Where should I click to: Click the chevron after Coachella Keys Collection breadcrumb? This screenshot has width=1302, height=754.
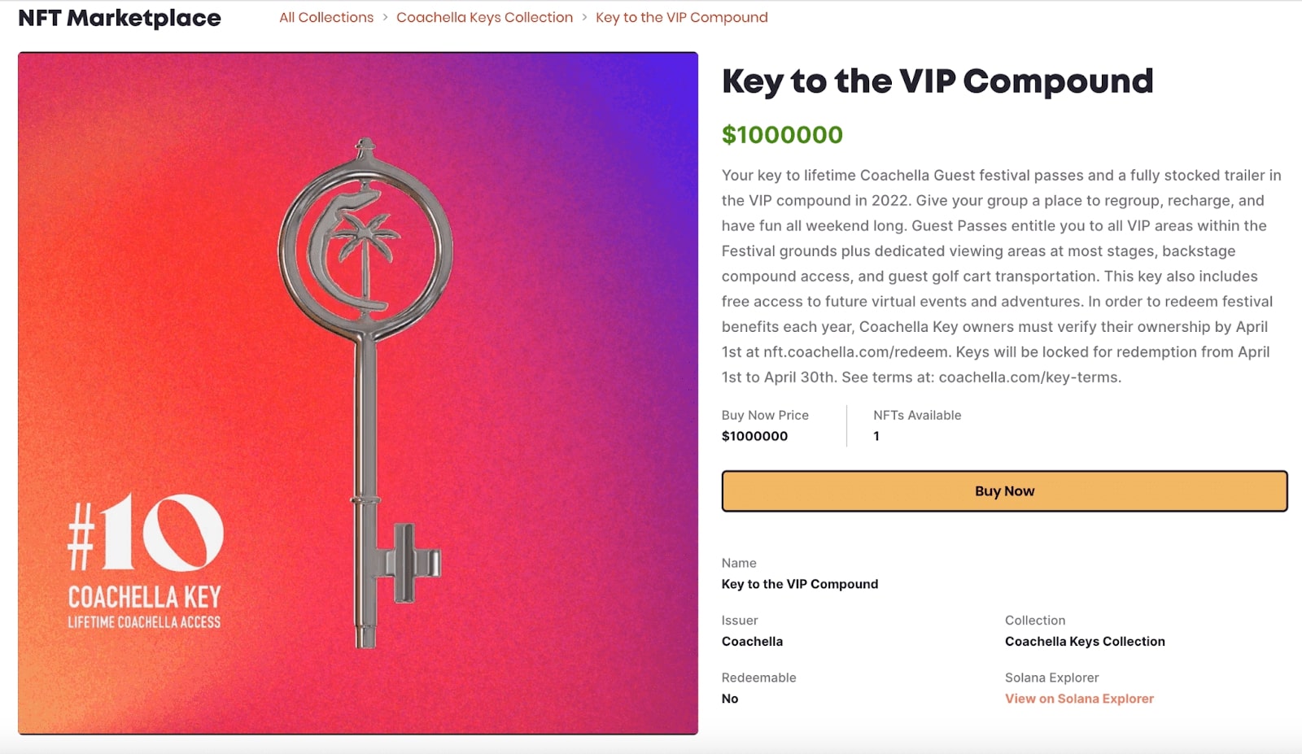pos(584,17)
